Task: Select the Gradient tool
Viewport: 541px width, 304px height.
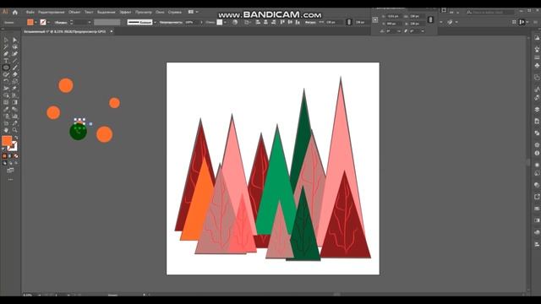Action: [15, 102]
